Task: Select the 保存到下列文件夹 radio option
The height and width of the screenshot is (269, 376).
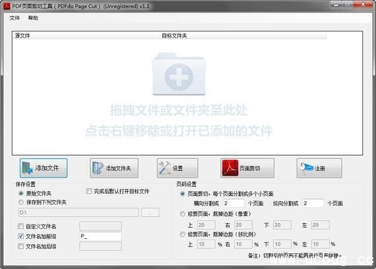Action: (x=21, y=202)
